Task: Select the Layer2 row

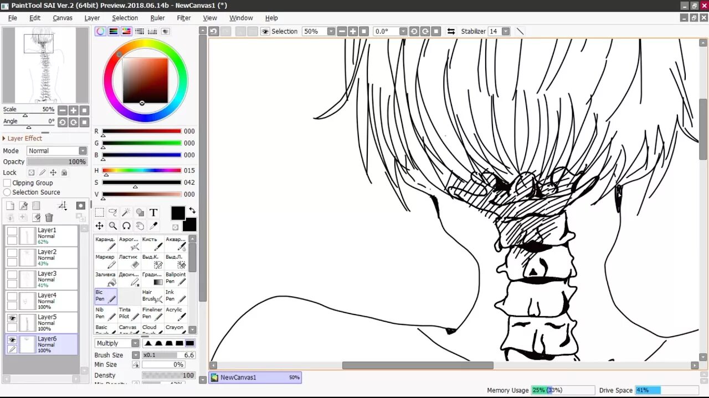Action: click(42, 258)
